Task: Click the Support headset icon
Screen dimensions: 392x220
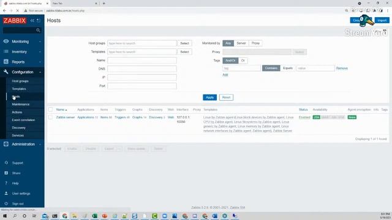Action: click(x=6, y=163)
